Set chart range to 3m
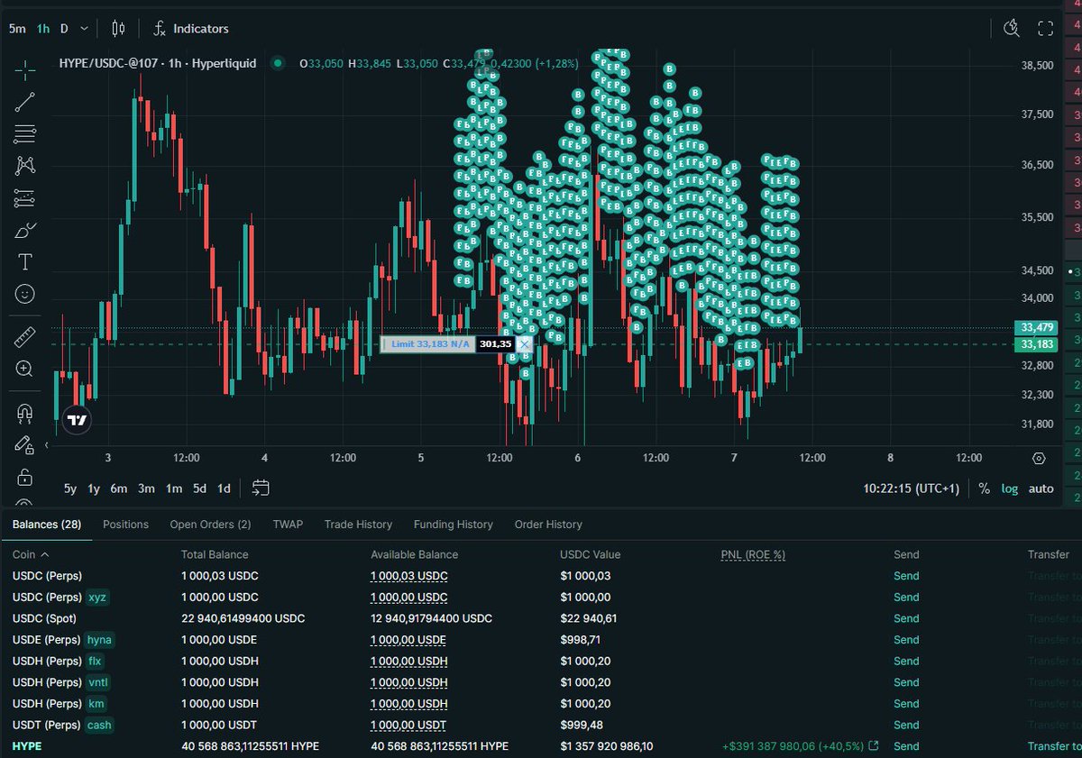The width and height of the screenshot is (1082, 758). coord(146,489)
